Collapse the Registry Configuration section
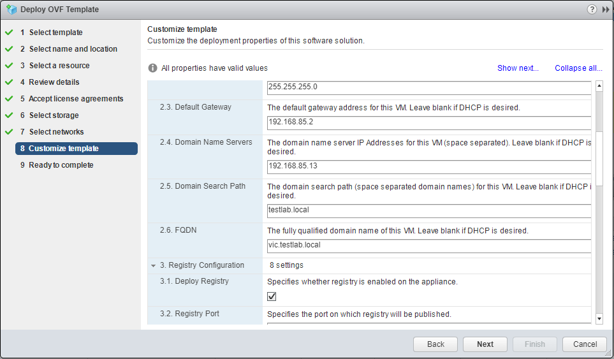 click(x=153, y=265)
